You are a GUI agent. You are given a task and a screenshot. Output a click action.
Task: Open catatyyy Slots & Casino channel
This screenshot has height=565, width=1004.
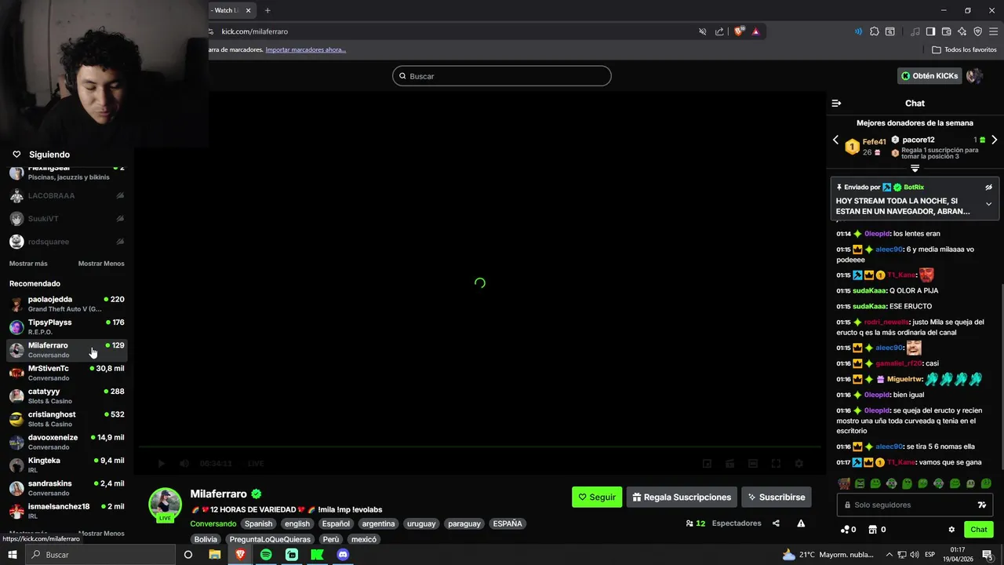pyautogui.click(x=67, y=395)
